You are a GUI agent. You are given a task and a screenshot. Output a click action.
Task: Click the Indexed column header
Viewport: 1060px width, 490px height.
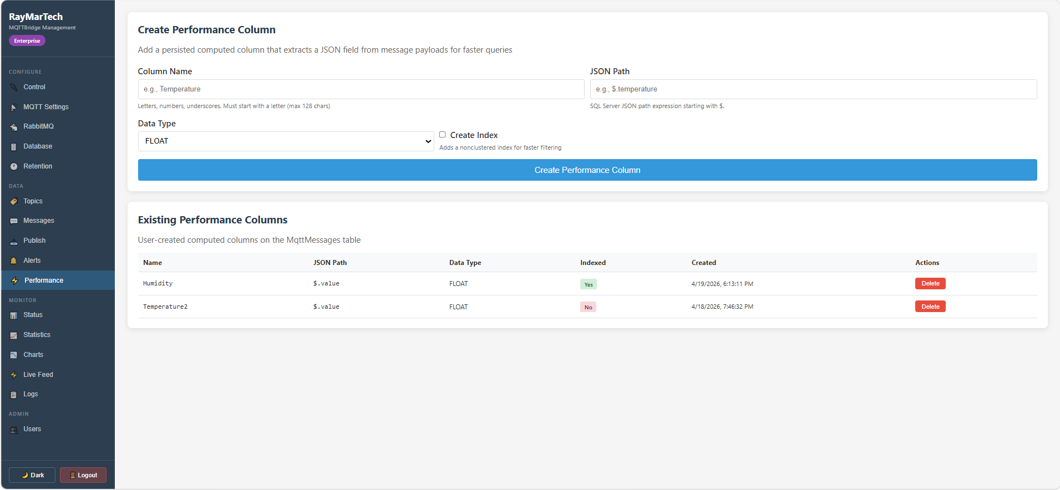[593, 263]
